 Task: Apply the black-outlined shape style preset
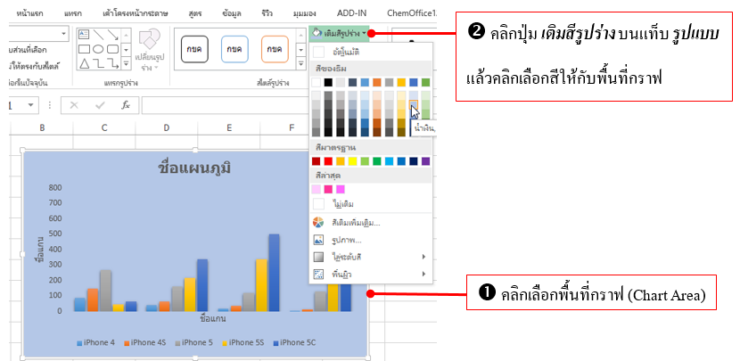coord(192,49)
